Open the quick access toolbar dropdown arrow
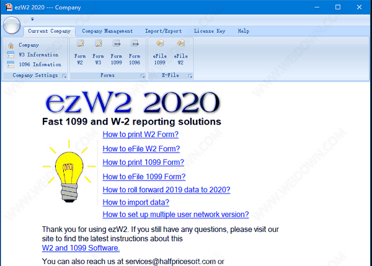Image resolution: width=372 pixels, height=266 pixels. pos(32,19)
